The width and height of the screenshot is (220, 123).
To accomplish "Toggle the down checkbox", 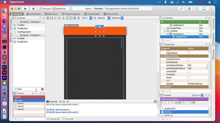I will coord(189,78).
